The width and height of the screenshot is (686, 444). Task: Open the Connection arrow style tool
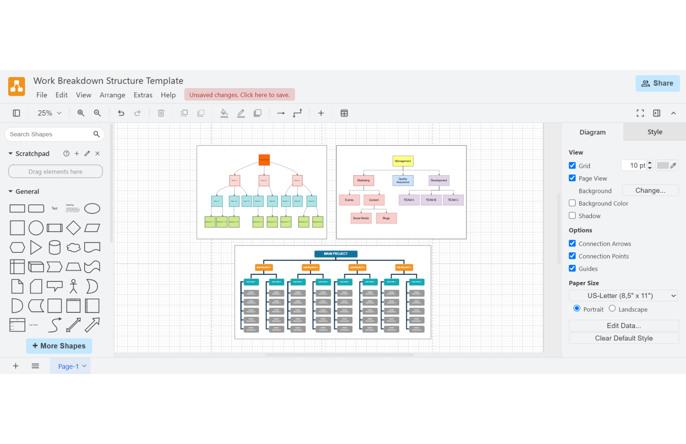281,113
